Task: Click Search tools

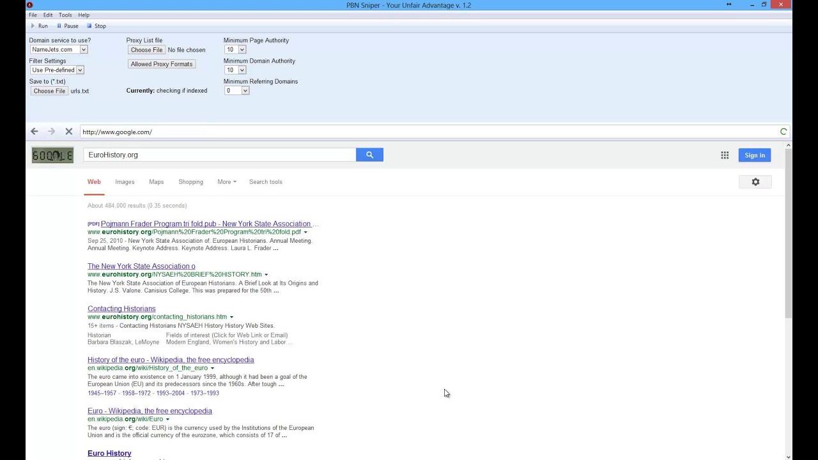Action: point(266,182)
